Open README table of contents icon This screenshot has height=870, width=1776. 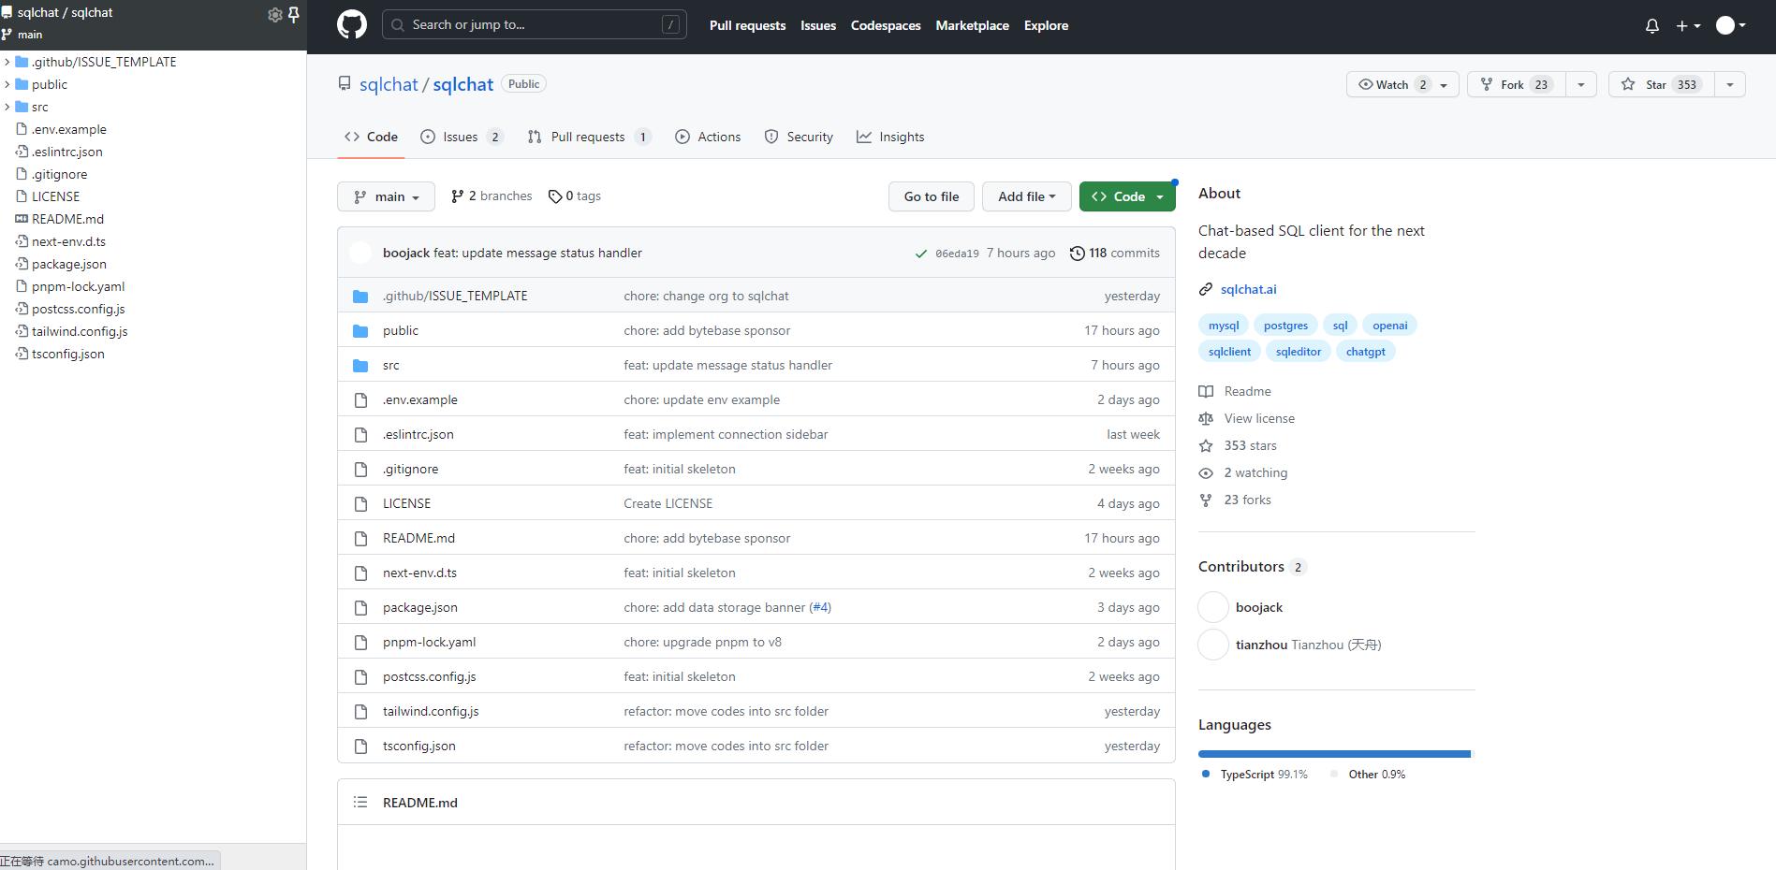pos(360,803)
